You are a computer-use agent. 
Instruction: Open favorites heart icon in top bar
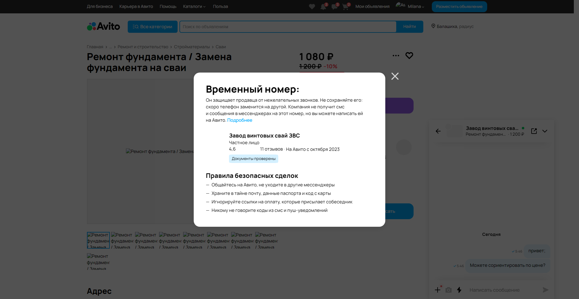pos(312,6)
